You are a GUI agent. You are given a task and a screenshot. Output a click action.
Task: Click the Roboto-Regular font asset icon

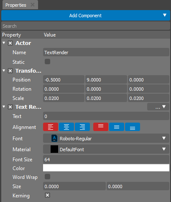(54, 139)
